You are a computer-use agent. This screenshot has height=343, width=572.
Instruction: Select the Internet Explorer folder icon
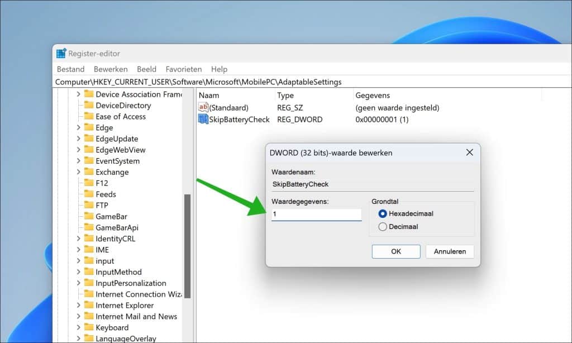click(x=89, y=305)
